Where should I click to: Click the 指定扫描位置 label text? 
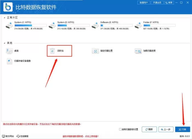click(x=106, y=51)
